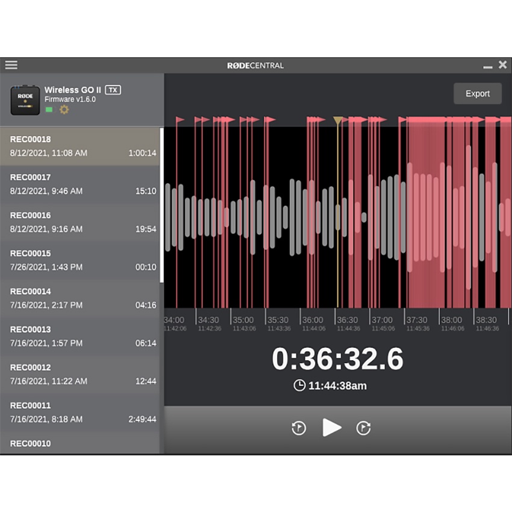Export the selected recording
Image resolution: width=512 pixels, height=512 pixels.
[x=477, y=93]
